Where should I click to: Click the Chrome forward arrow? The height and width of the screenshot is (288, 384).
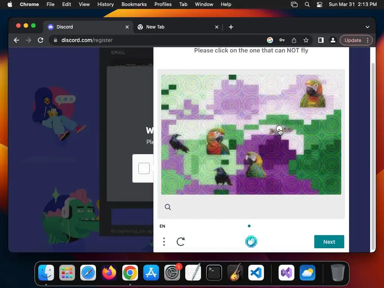[x=28, y=40]
